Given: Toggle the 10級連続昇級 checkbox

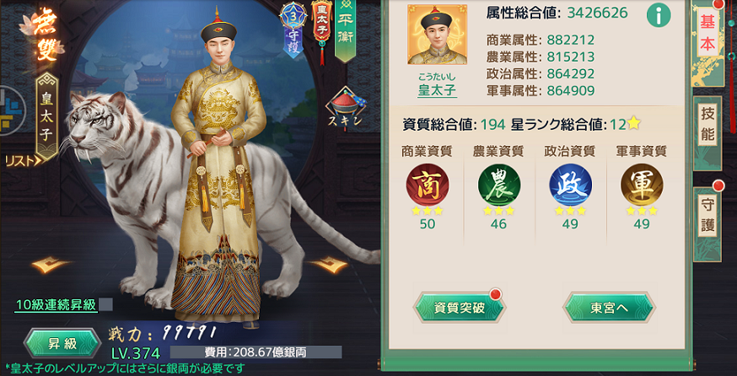Looking at the screenshot, I should pyautogui.click(x=105, y=304).
